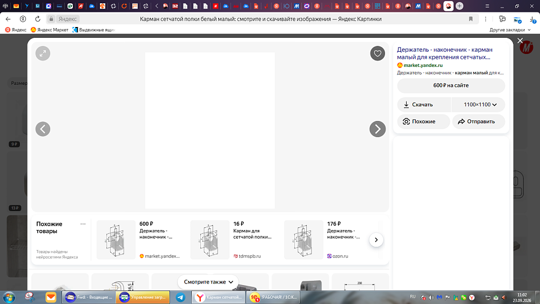Open the browser downloads icon
540x304 pixels.
(533, 19)
